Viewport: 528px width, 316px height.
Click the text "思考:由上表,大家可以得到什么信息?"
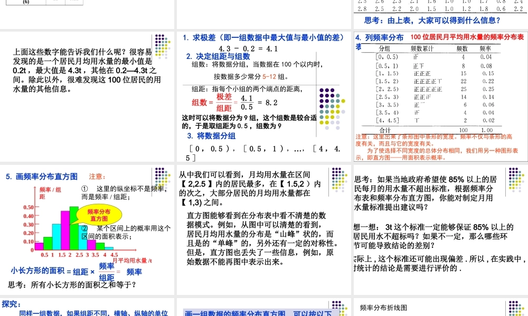coord(432,21)
